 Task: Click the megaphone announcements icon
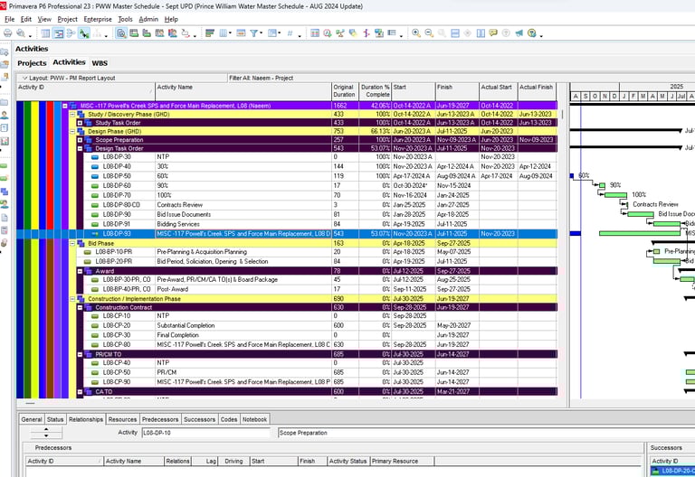tap(519, 33)
